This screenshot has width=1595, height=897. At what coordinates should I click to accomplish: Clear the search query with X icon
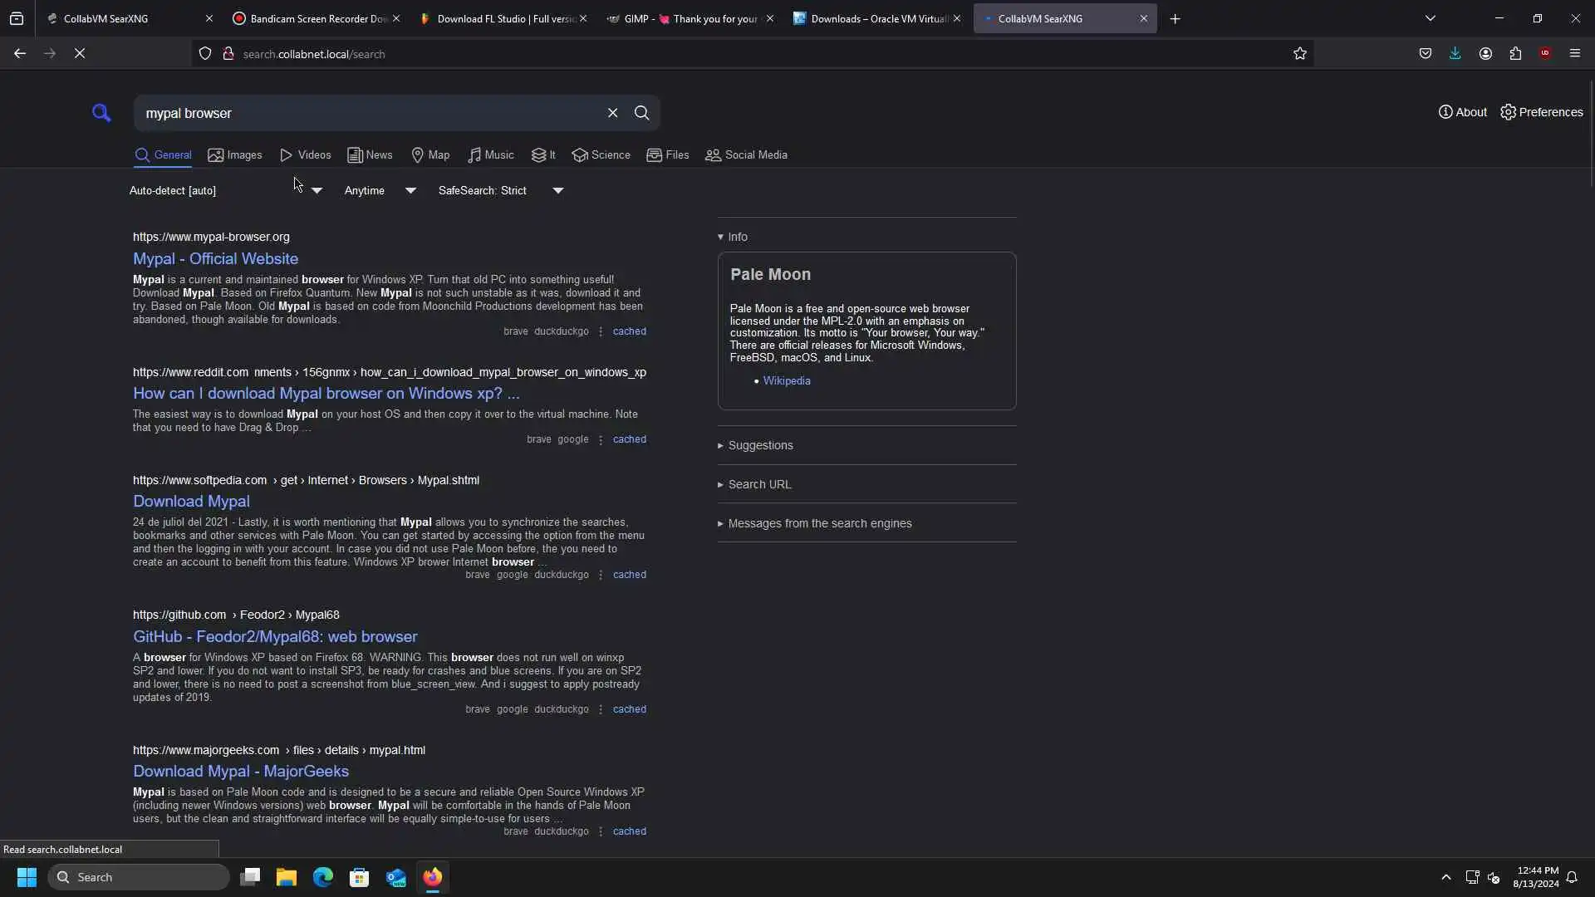[x=612, y=113]
